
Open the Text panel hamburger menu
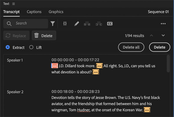click(14, 4)
